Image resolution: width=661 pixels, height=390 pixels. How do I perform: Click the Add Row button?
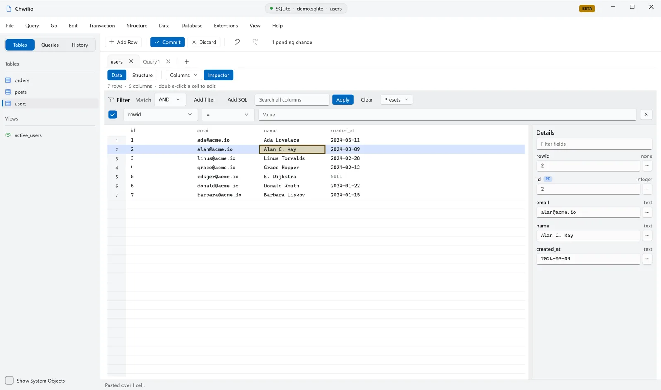click(x=123, y=42)
